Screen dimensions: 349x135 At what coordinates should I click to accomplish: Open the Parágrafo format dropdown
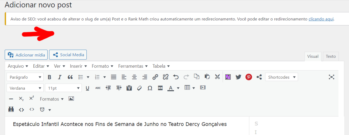[x=25, y=77]
